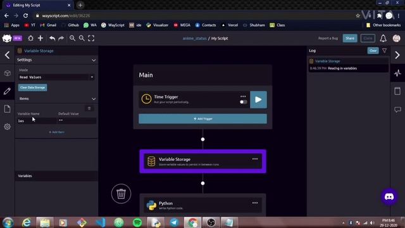Open Variable Storage options menu dots

pyautogui.click(x=255, y=159)
